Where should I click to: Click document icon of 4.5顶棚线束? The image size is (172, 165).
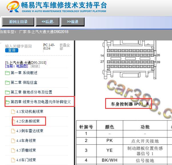click(13, 150)
